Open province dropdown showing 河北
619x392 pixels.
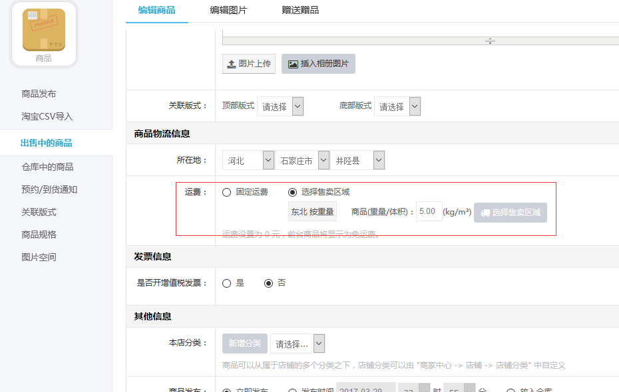248,160
